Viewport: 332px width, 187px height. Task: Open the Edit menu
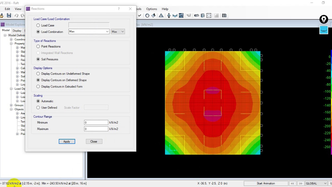tap(7, 9)
